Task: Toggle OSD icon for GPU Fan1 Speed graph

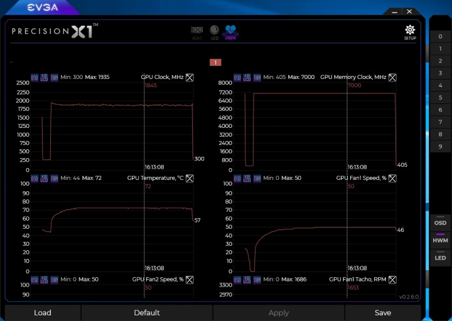Action: (x=237, y=179)
